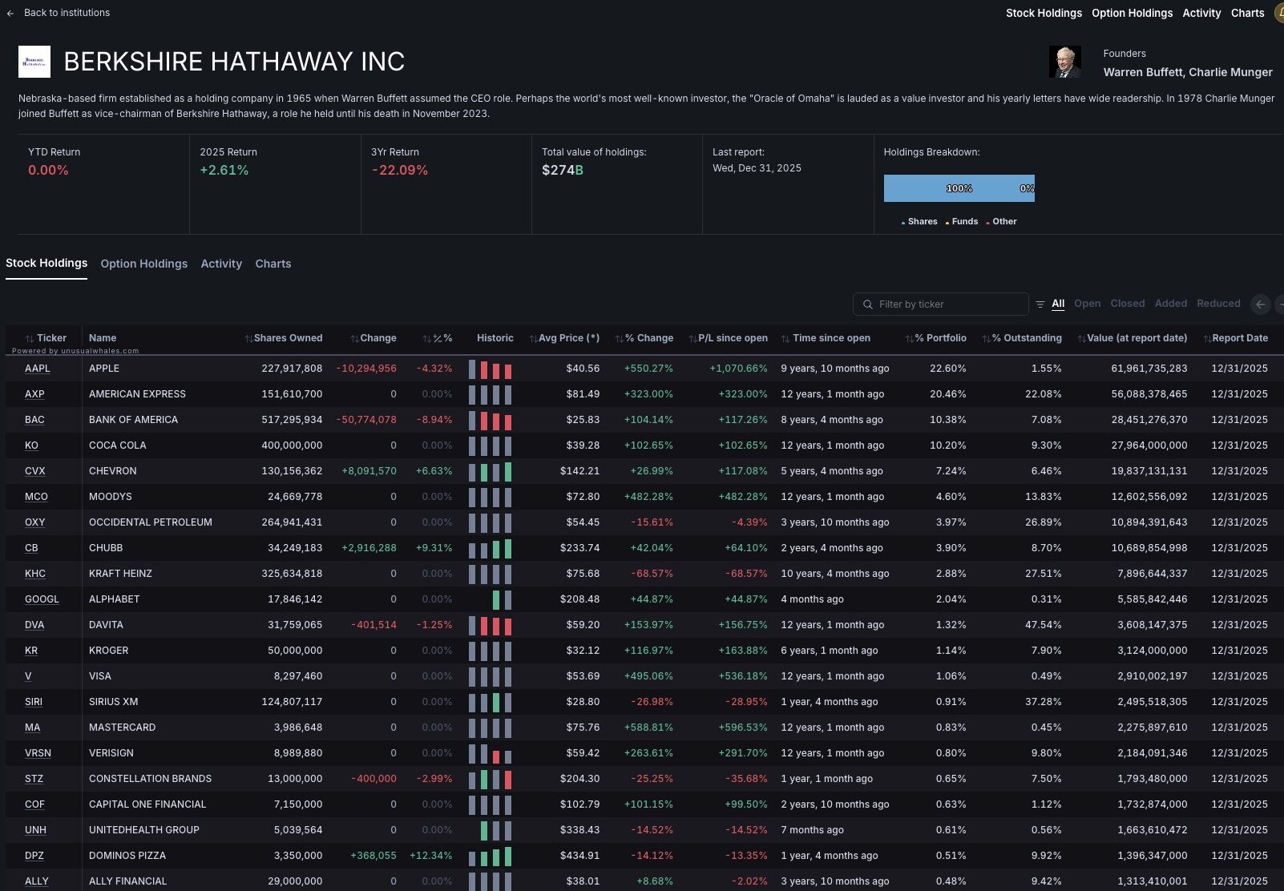Filter holdings to Added positions
Image resolution: width=1284 pixels, height=891 pixels.
tap(1171, 304)
